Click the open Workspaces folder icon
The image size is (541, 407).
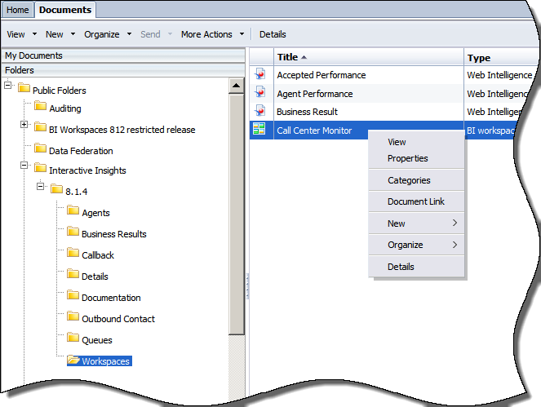(x=73, y=360)
